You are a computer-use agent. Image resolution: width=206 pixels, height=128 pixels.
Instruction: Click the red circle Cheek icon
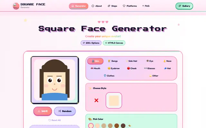tap(128, 68)
